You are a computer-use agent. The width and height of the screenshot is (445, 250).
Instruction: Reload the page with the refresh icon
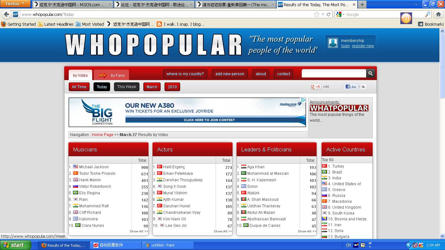tap(329, 14)
